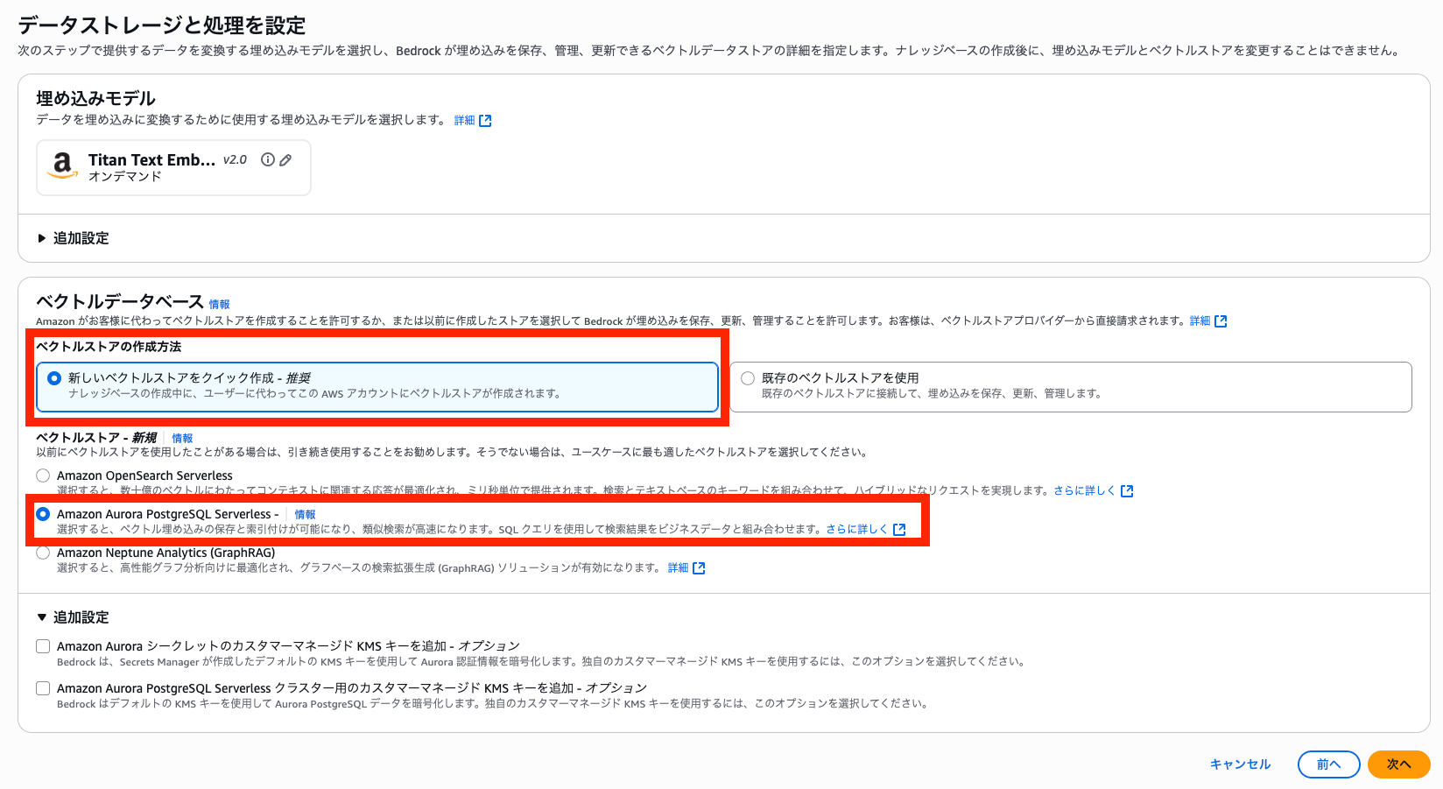The width and height of the screenshot is (1443, 789).
Task: Click the 前へ button
Action: click(x=1328, y=764)
